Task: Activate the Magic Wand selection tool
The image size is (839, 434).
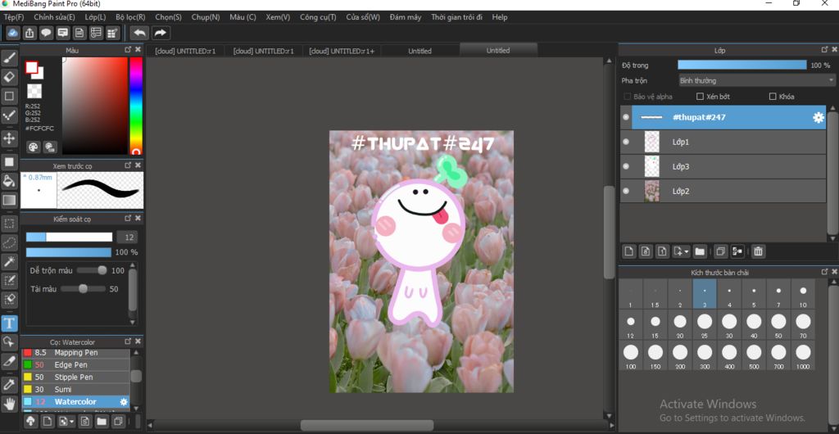Action: click(9, 261)
